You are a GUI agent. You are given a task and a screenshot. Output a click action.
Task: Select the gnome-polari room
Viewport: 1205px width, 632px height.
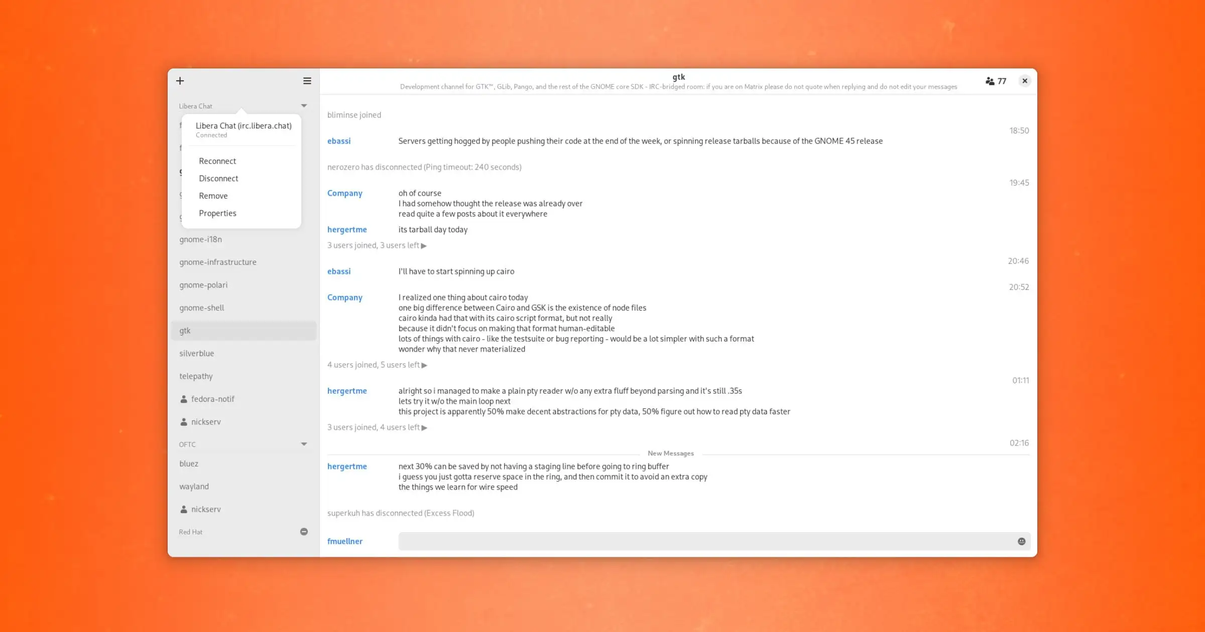(x=244, y=285)
